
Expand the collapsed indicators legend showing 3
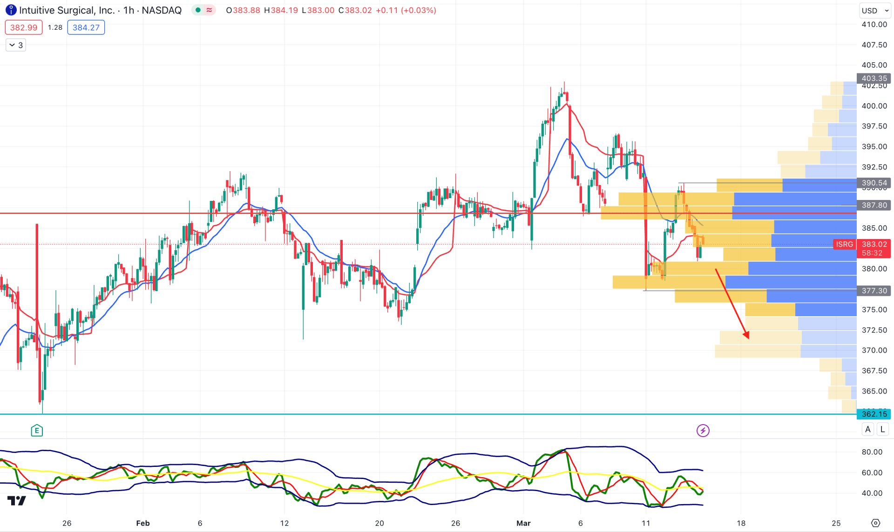point(16,45)
